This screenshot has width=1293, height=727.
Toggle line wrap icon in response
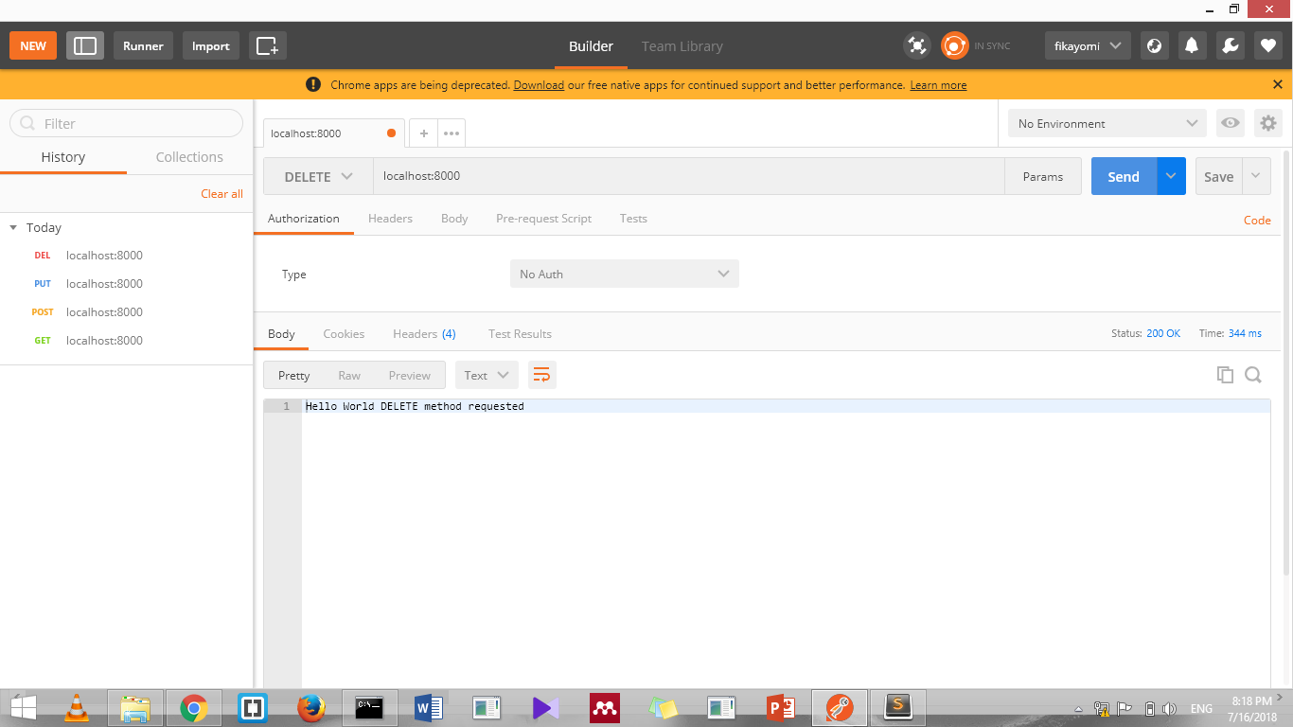(x=541, y=375)
